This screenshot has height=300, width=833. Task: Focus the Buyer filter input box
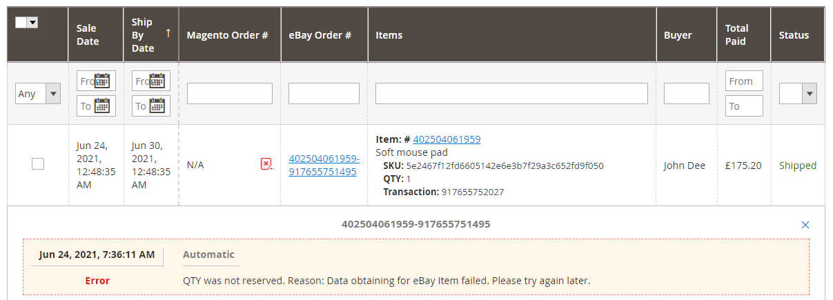click(x=687, y=94)
